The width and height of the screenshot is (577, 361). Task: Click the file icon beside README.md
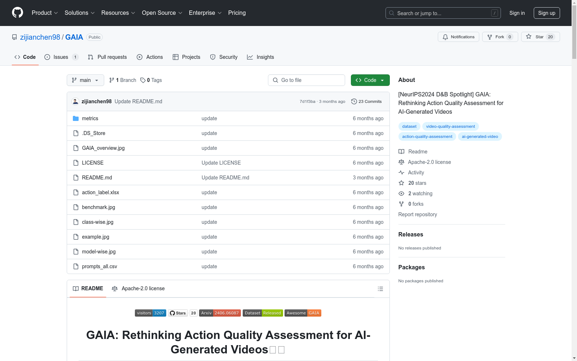tap(76, 178)
